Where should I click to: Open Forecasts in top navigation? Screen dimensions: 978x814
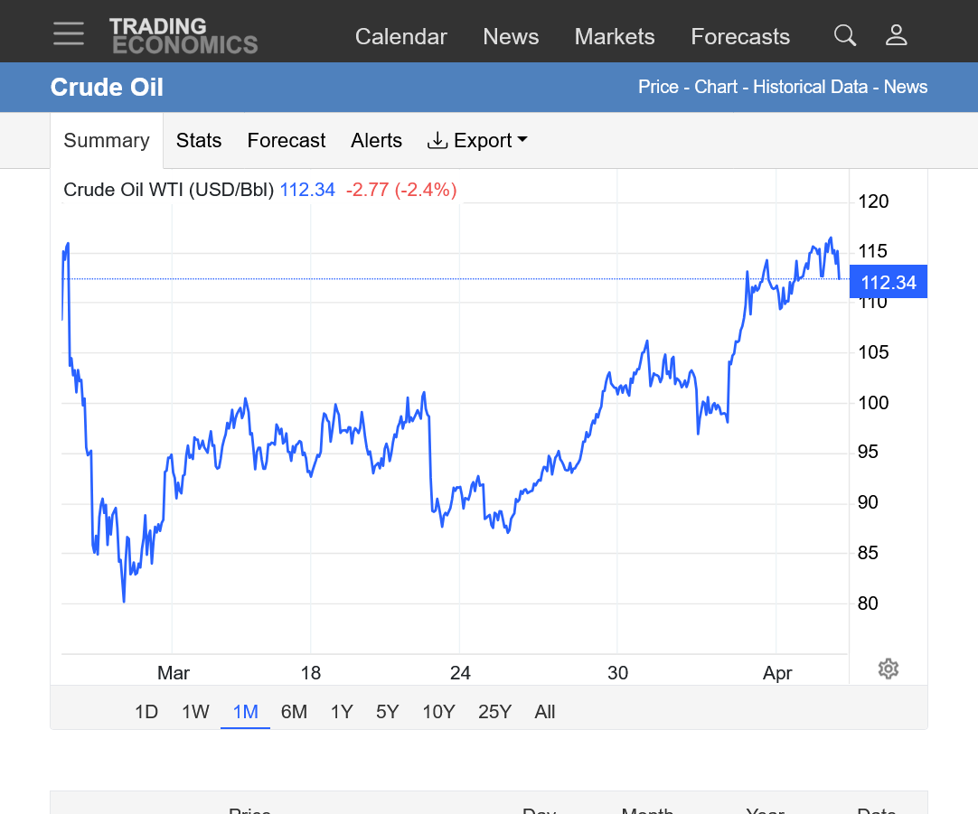click(x=740, y=37)
